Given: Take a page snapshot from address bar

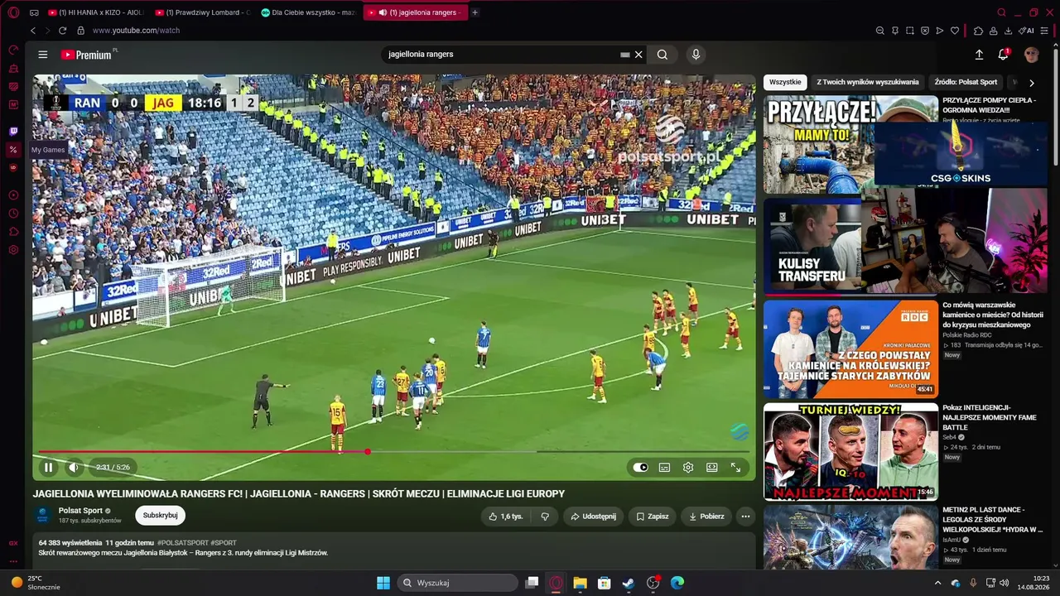Looking at the screenshot, I should point(909,31).
